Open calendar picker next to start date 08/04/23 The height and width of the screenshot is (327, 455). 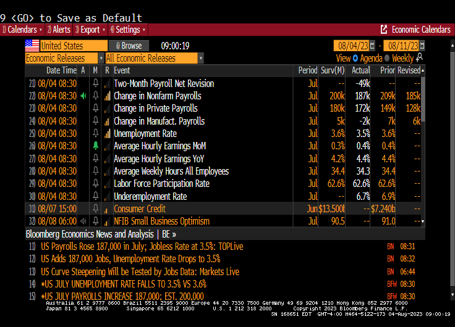[x=372, y=46]
